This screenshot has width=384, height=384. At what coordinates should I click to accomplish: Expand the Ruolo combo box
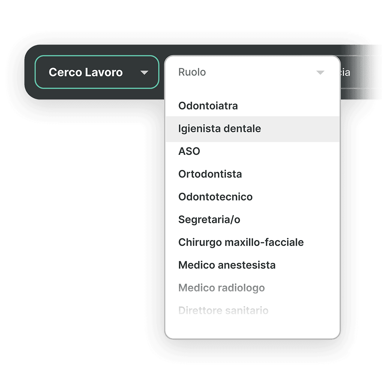pyautogui.click(x=251, y=72)
